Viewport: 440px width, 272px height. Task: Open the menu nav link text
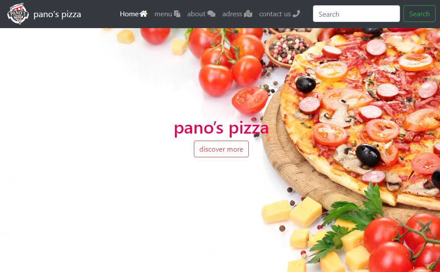tap(164, 14)
